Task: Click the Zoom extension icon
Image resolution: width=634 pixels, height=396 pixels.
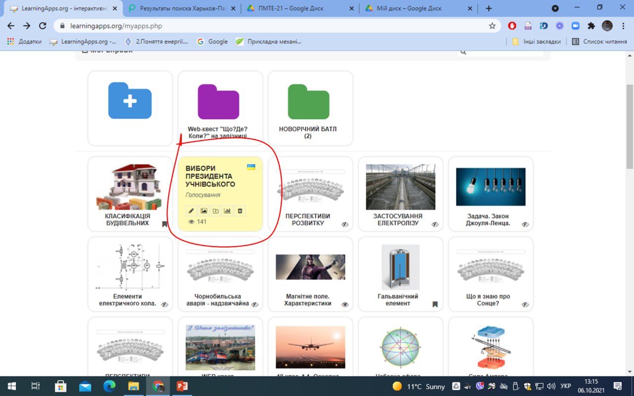Action: coord(576,26)
